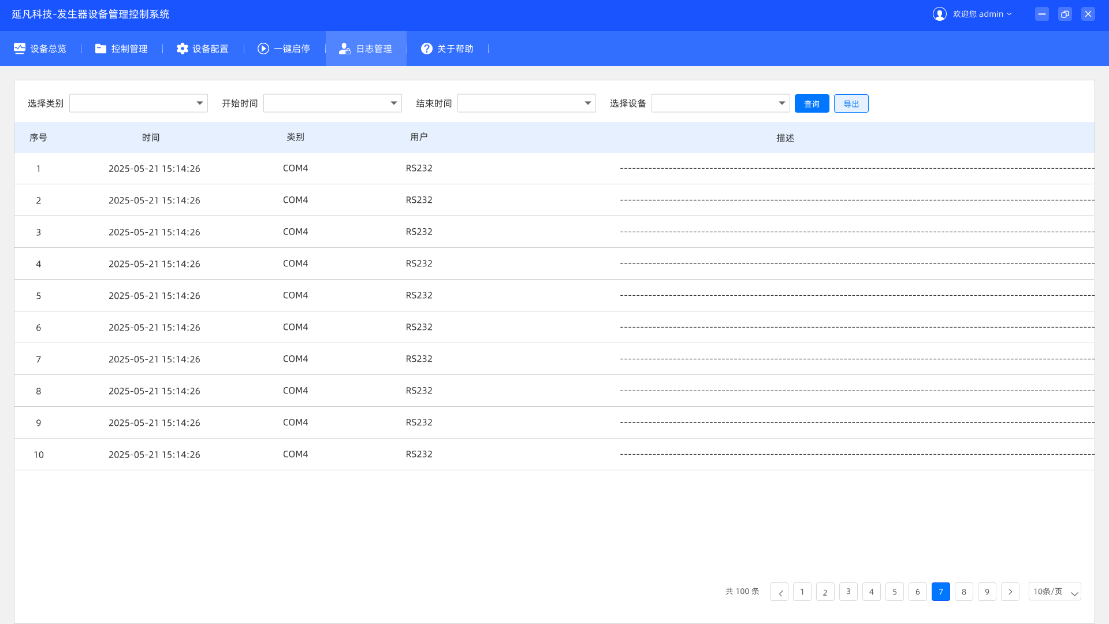Go to next page with arrow icon
The height and width of the screenshot is (624, 1109).
point(1010,592)
